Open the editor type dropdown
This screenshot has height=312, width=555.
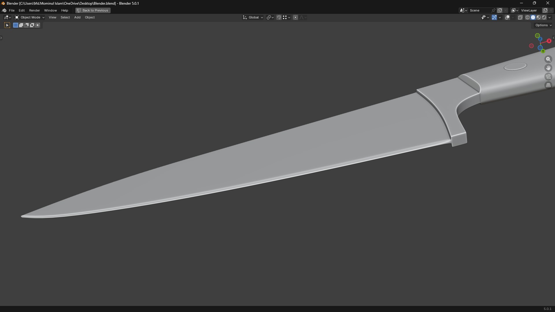pos(7,18)
